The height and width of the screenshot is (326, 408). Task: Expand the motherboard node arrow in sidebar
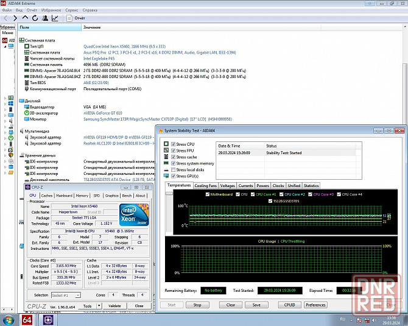(5, 98)
